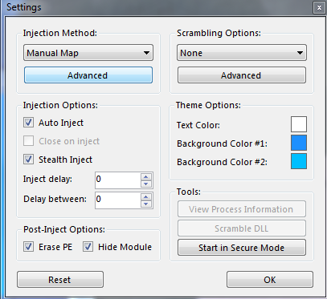The width and height of the screenshot is (327, 299).
Task: Pick Background Color #1 blue swatch
Action: coord(299,143)
